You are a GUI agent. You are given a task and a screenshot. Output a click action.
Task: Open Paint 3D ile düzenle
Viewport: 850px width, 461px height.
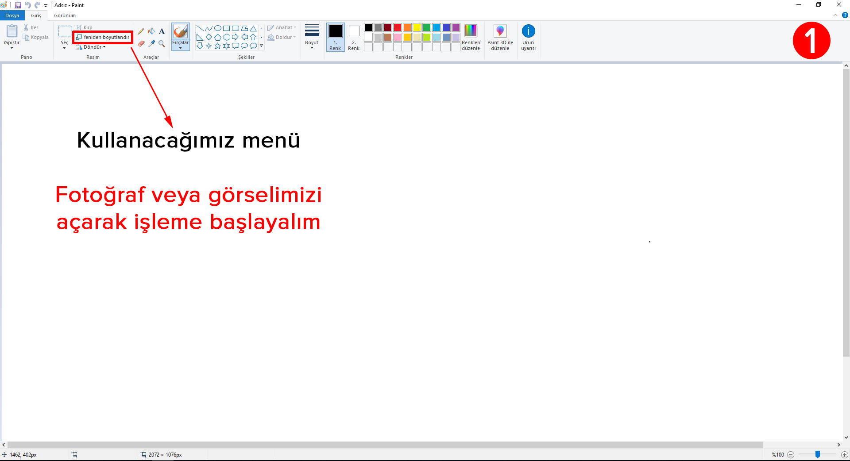[500, 38]
